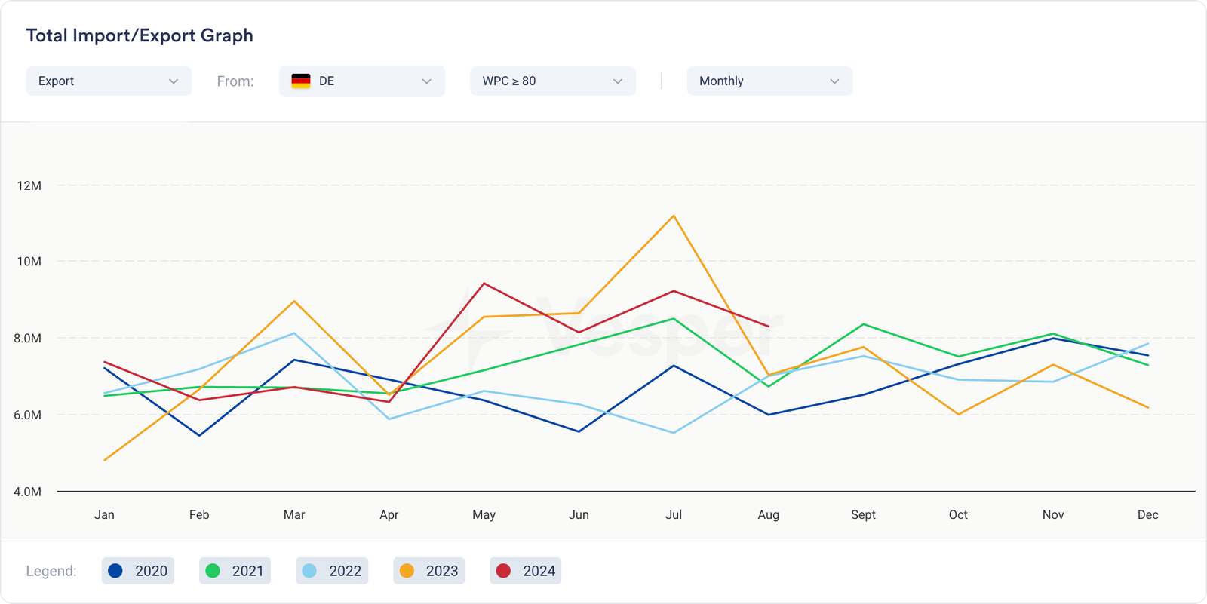The image size is (1207, 604).
Task: Click the 2024 data point at May
Action: [484, 284]
